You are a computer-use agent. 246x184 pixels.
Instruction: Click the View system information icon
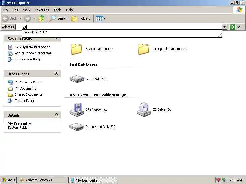pyautogui.click(x=10, y=47)
